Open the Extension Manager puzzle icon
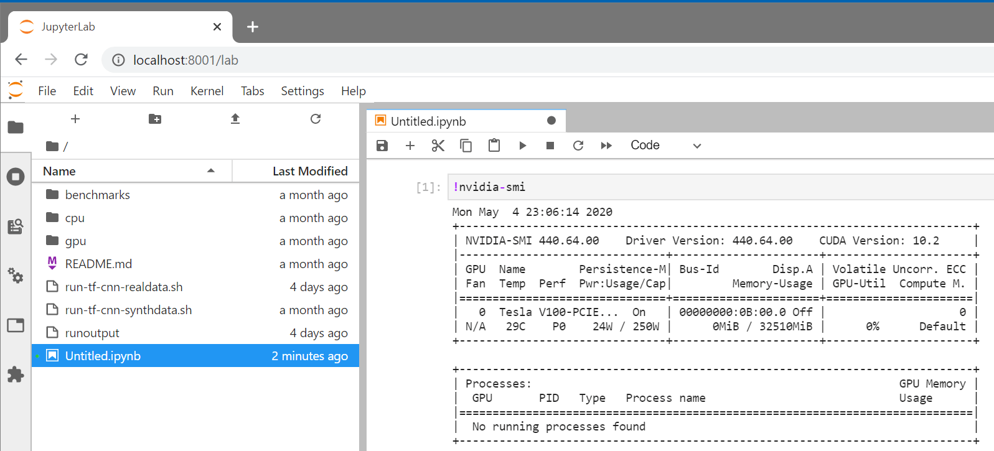The width and height of the screenshot is (994, 451). (16, 374)
